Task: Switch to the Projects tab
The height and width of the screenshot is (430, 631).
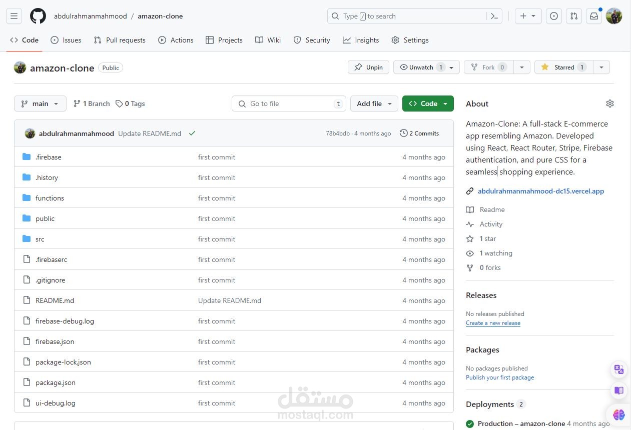Action: point(224,40)
